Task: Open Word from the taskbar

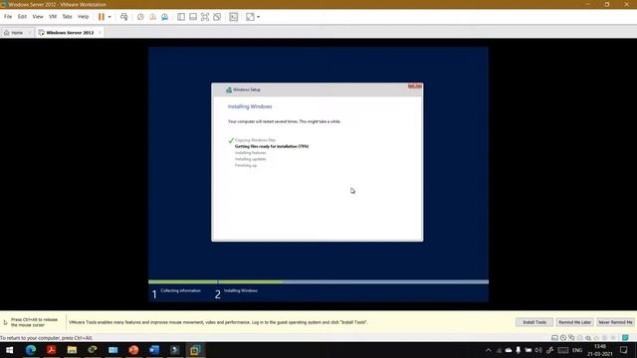Action: coord(154,350)
